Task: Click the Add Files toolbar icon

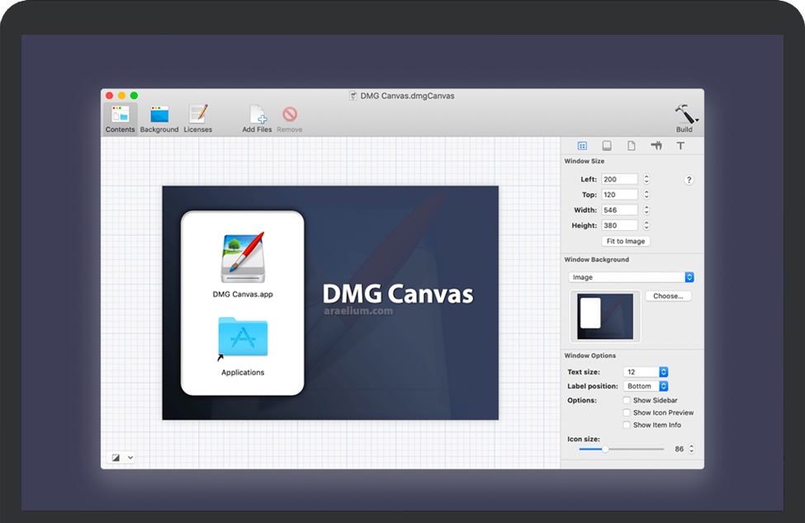Action: [x=257, y=115]
